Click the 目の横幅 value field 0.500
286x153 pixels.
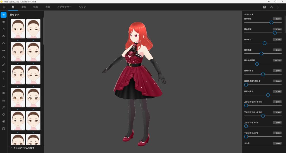[277, 19]
